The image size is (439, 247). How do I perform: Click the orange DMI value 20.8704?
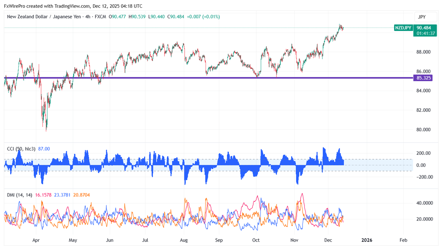81,195
